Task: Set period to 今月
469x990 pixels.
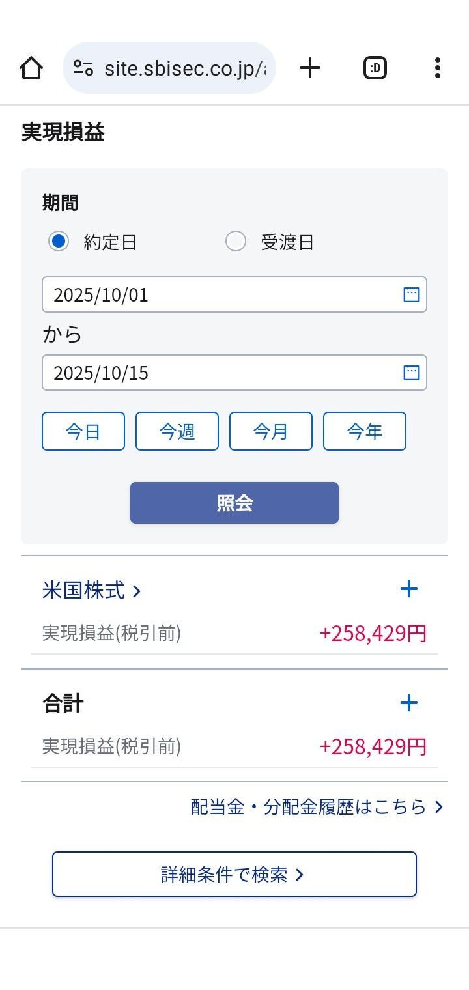Action: click(271, 431)
